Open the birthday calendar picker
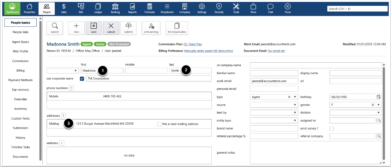The image size is (391, 167). click(379, 97)
